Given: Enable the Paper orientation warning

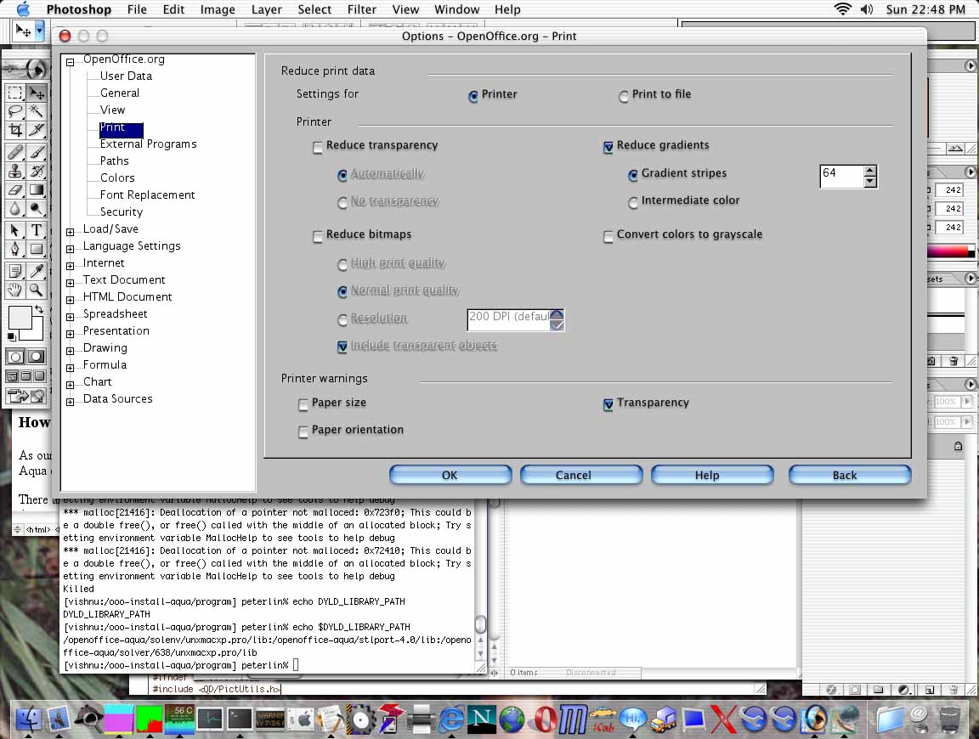Looking at the screenshot, I should (x=303, y=432).
